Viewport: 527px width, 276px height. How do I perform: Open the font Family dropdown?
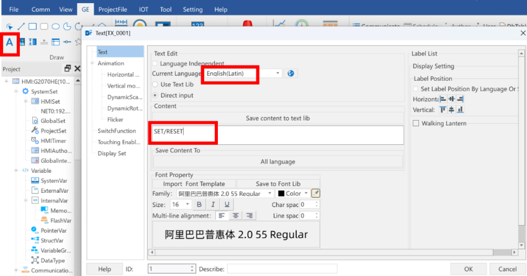pyautogui.click(x=269, y=193)
